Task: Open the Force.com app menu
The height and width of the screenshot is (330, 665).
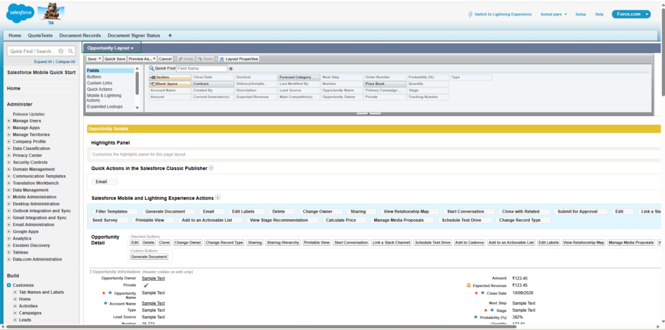Action: tap(631, 14)
